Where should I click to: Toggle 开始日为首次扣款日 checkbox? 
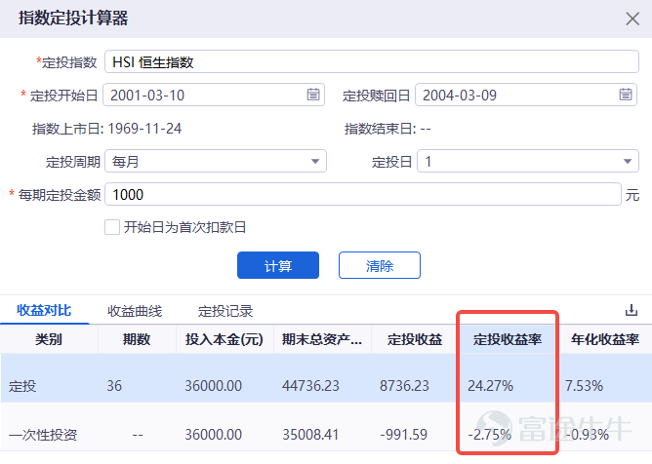112,227
